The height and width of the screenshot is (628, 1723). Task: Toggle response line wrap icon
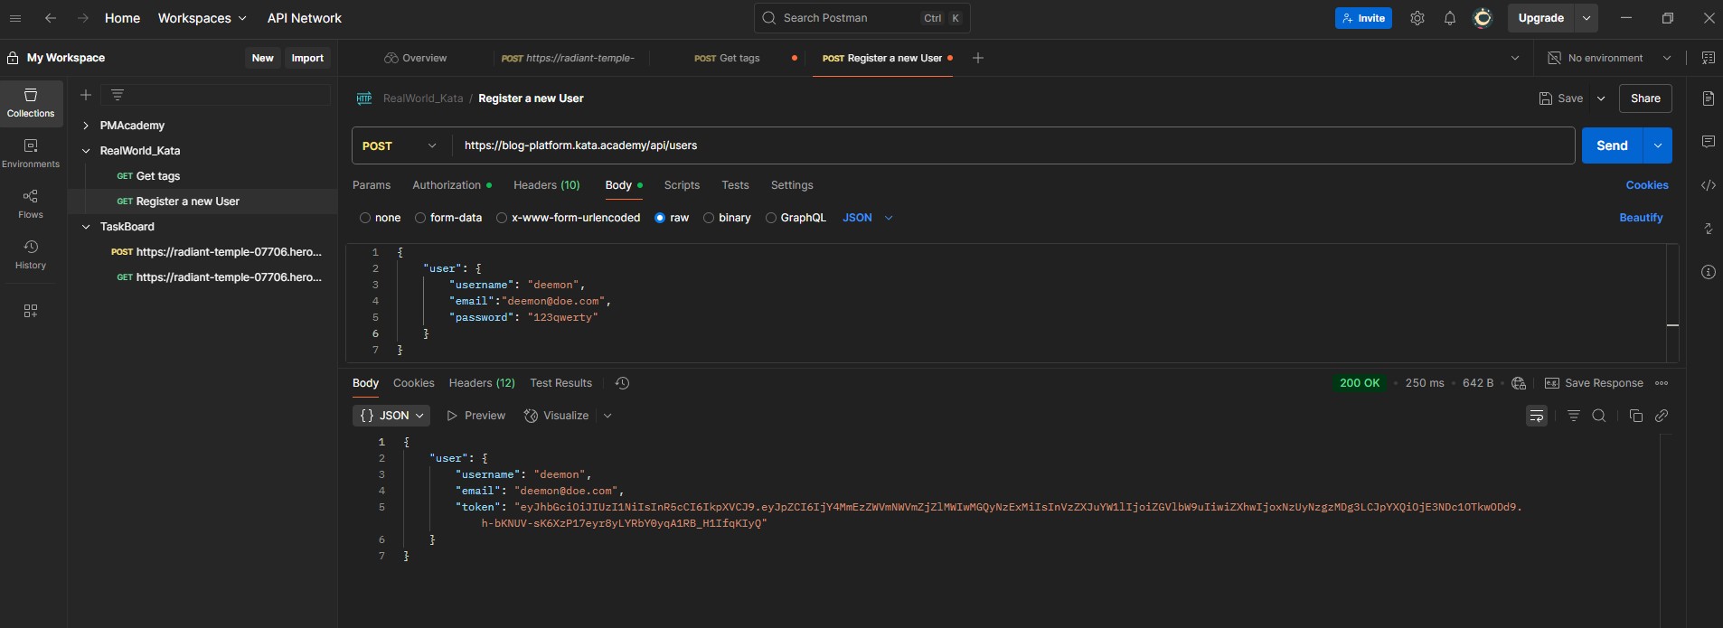1537,416
